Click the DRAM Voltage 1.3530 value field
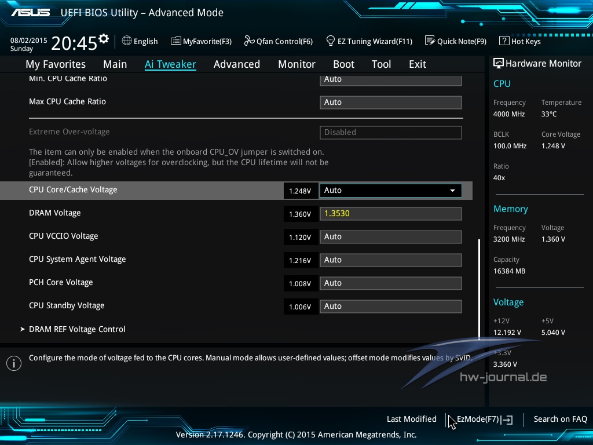Image resolution: width=593 pixels, height=445 pixels. (x=390, y=214)
